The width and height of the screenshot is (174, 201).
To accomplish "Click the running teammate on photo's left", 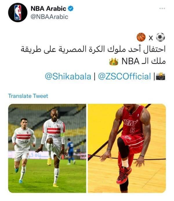I will (23, 150).
